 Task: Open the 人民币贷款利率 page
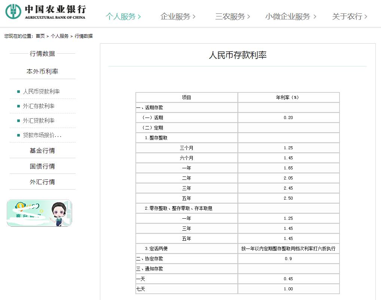click(41, 91)
